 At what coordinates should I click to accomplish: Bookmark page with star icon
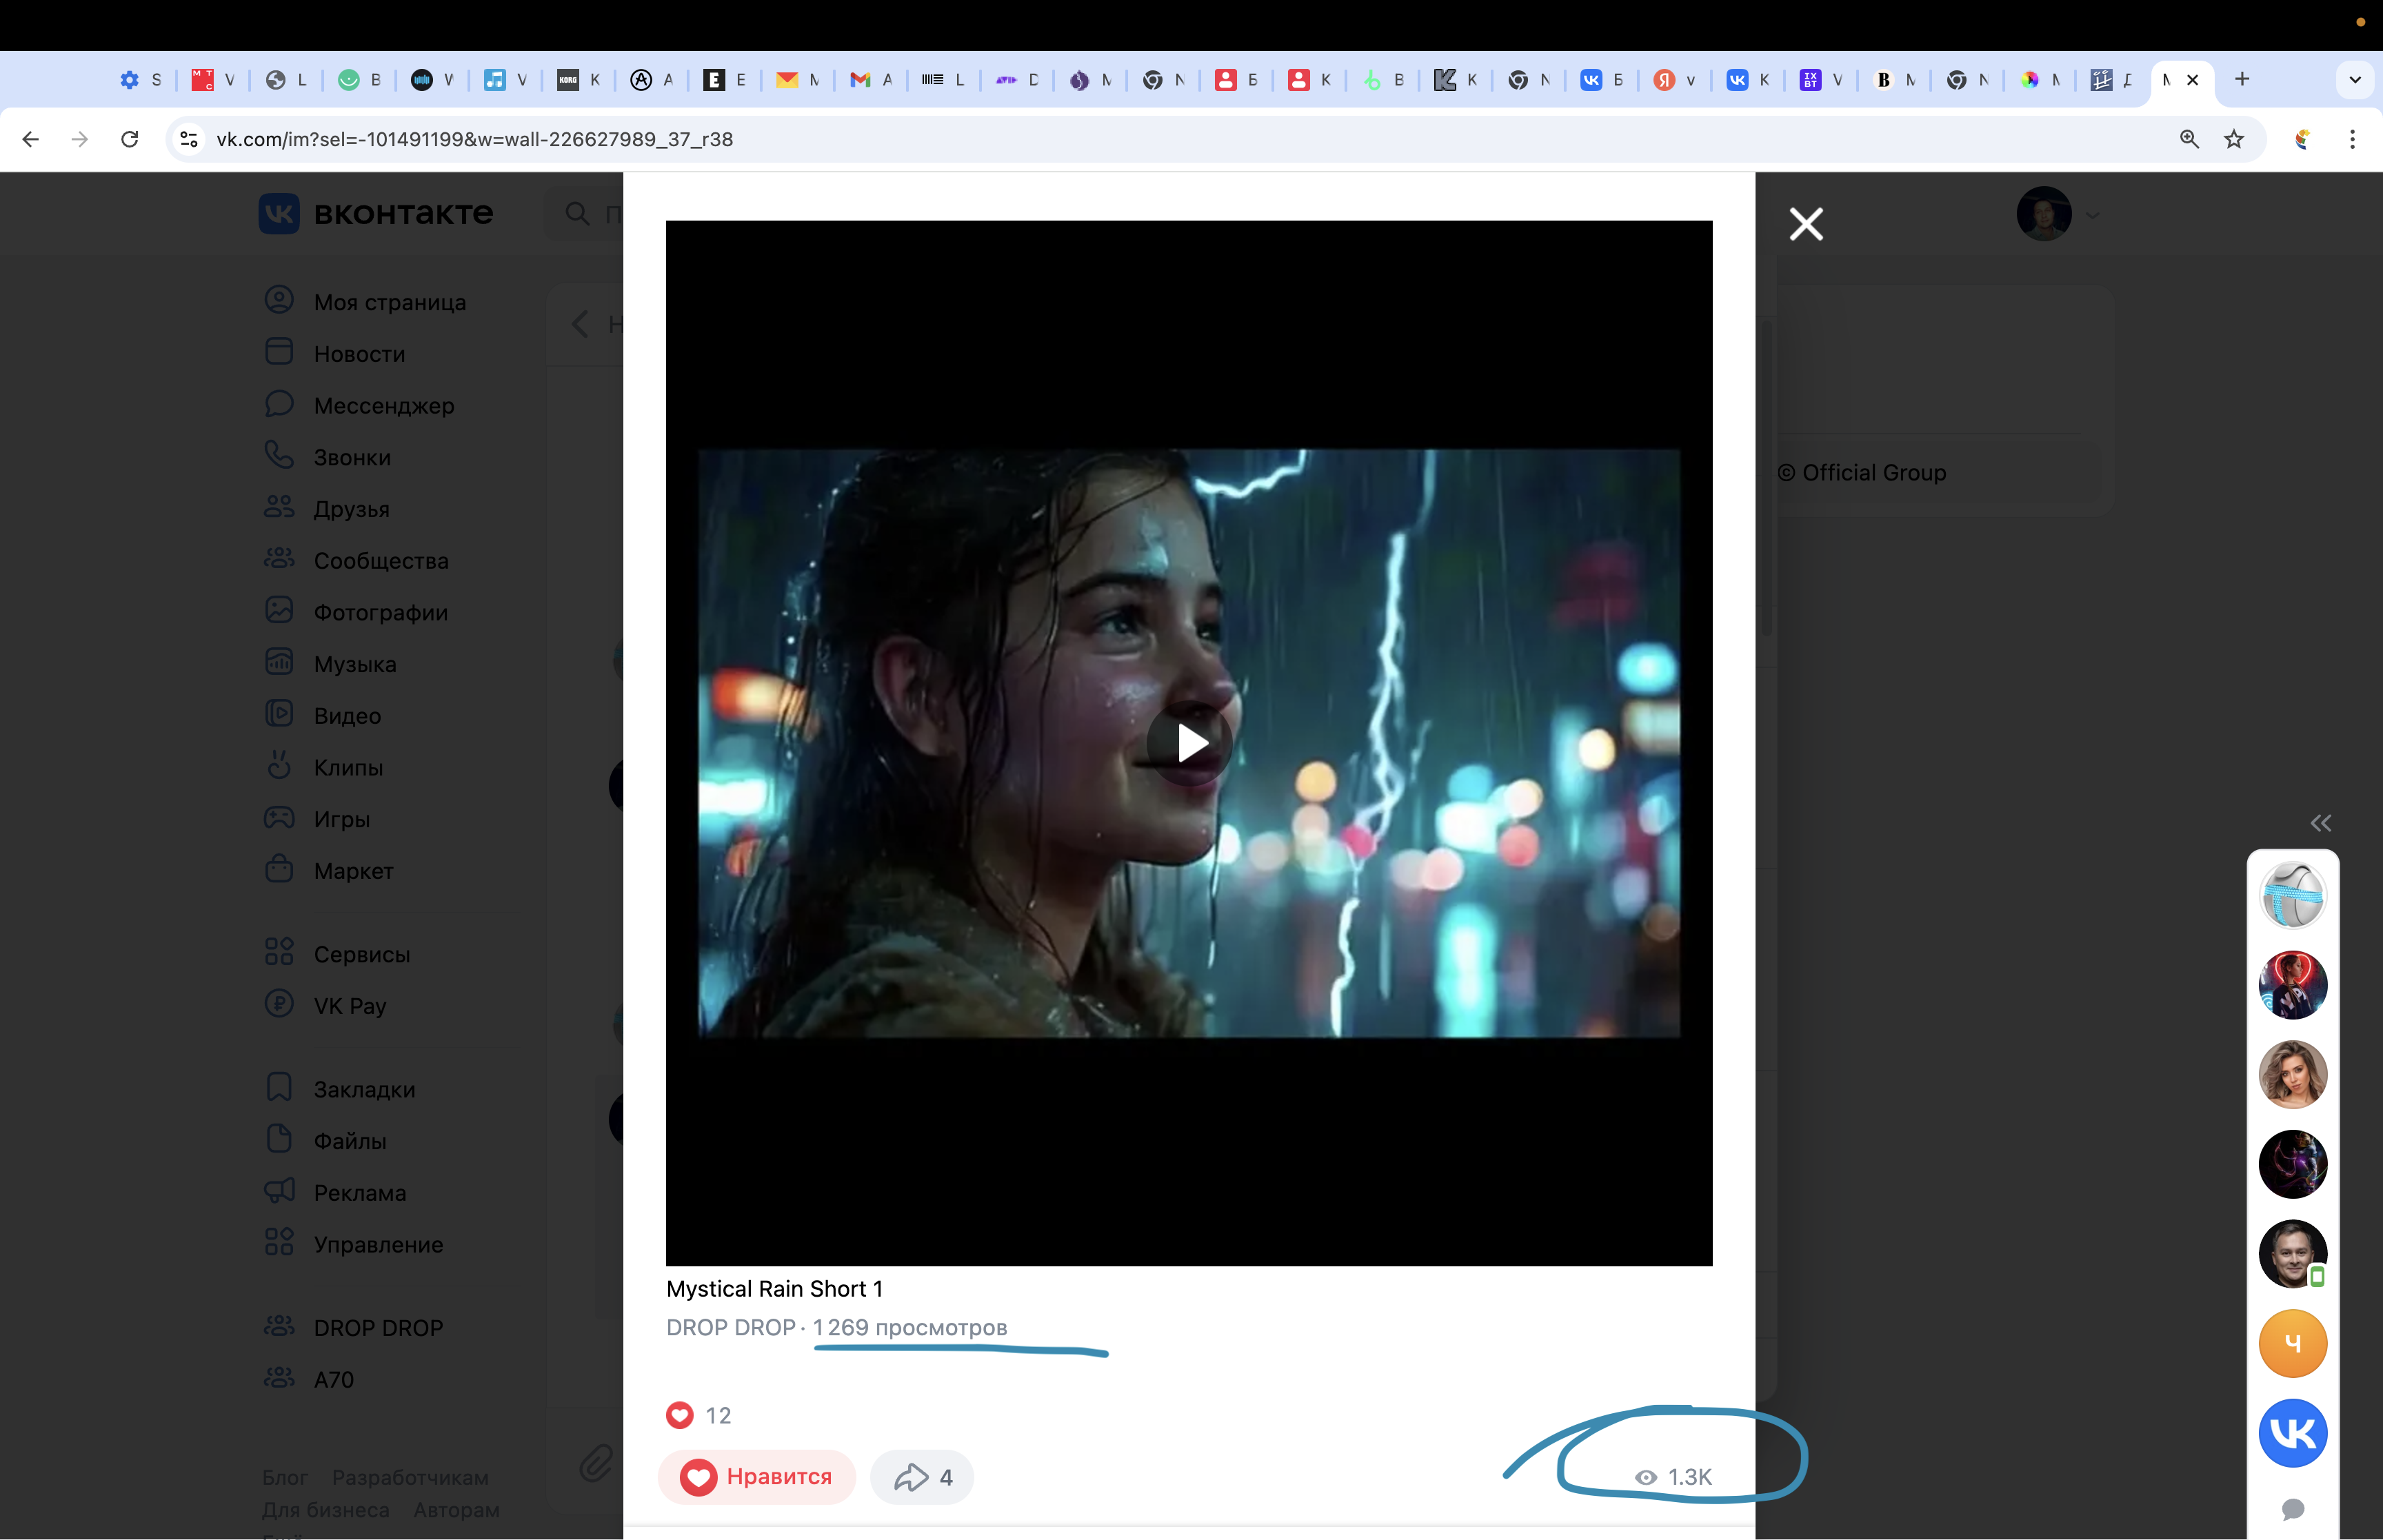[2233, 139]
